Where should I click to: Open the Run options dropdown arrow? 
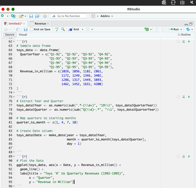[181, 30]
